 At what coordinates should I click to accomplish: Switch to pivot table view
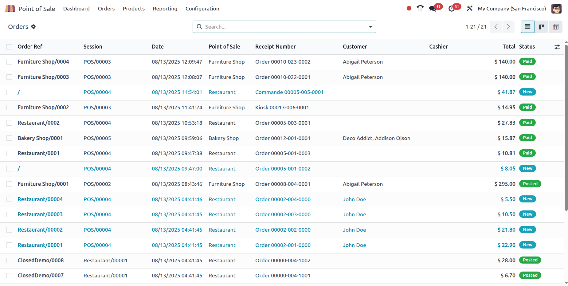coord(555,27)
